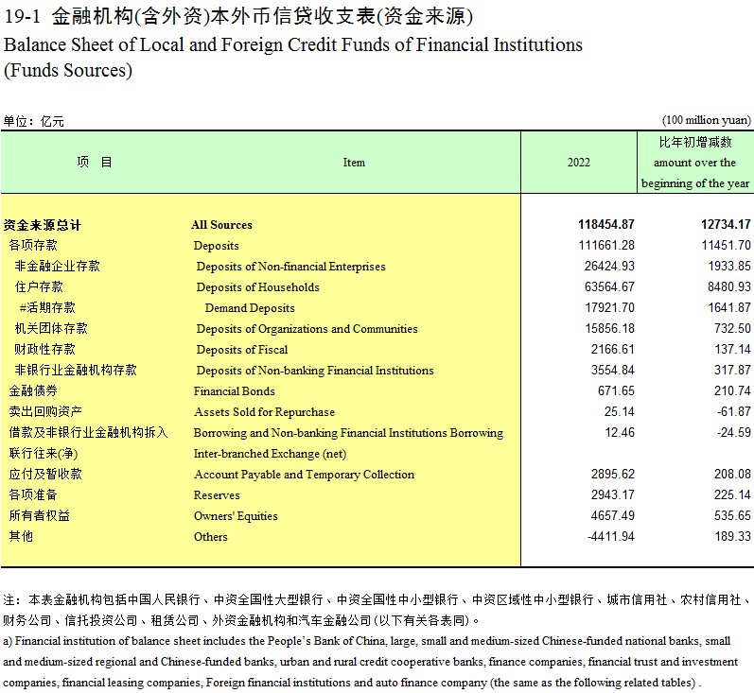754x693 pixels.
Task: Click the (100 million yuan) unit note
Action: 707,120
